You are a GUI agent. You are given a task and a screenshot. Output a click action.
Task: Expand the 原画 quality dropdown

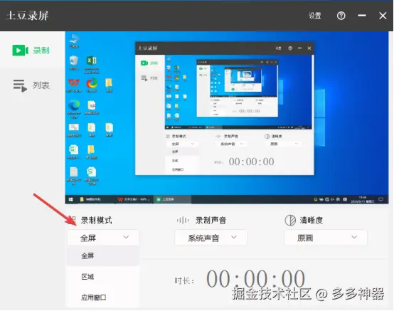pyautogui.click(x=326, y=238)
